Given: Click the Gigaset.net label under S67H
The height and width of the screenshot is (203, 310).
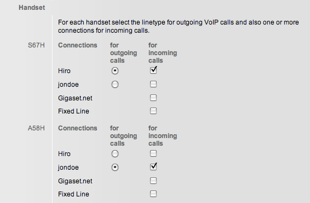Looking at the screenshot, I should click(x=75, y=98).
